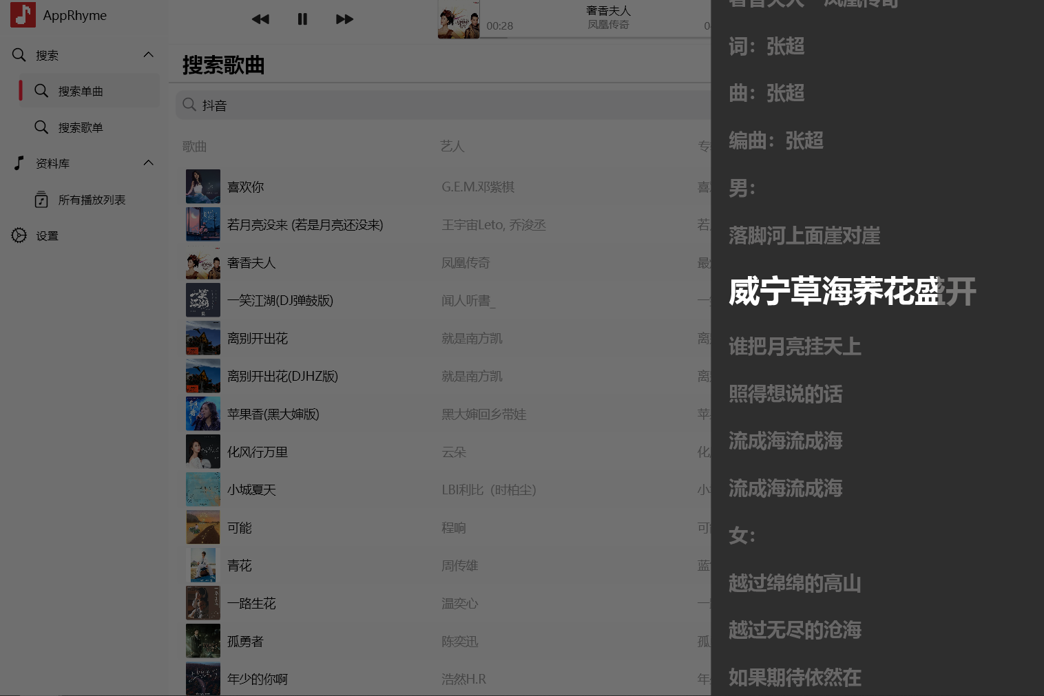Rewind to previous track
This screenshot has height=696, width=1044.
point(260,19)
